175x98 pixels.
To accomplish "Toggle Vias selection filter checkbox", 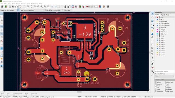I will pyautogui.click(x=165, y=86).
